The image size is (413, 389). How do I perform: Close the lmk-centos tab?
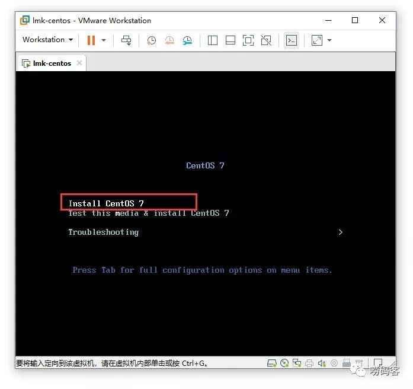(x=79, y=63)
